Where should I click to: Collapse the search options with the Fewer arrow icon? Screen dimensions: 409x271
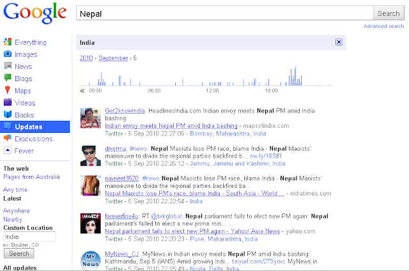click(x=8, y=150)
